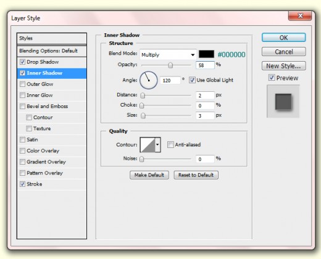The height and width of the screenshot is (259, 321).
Task: Open the Contour picker dropdown arrow
Action: (x=157, y=145)
